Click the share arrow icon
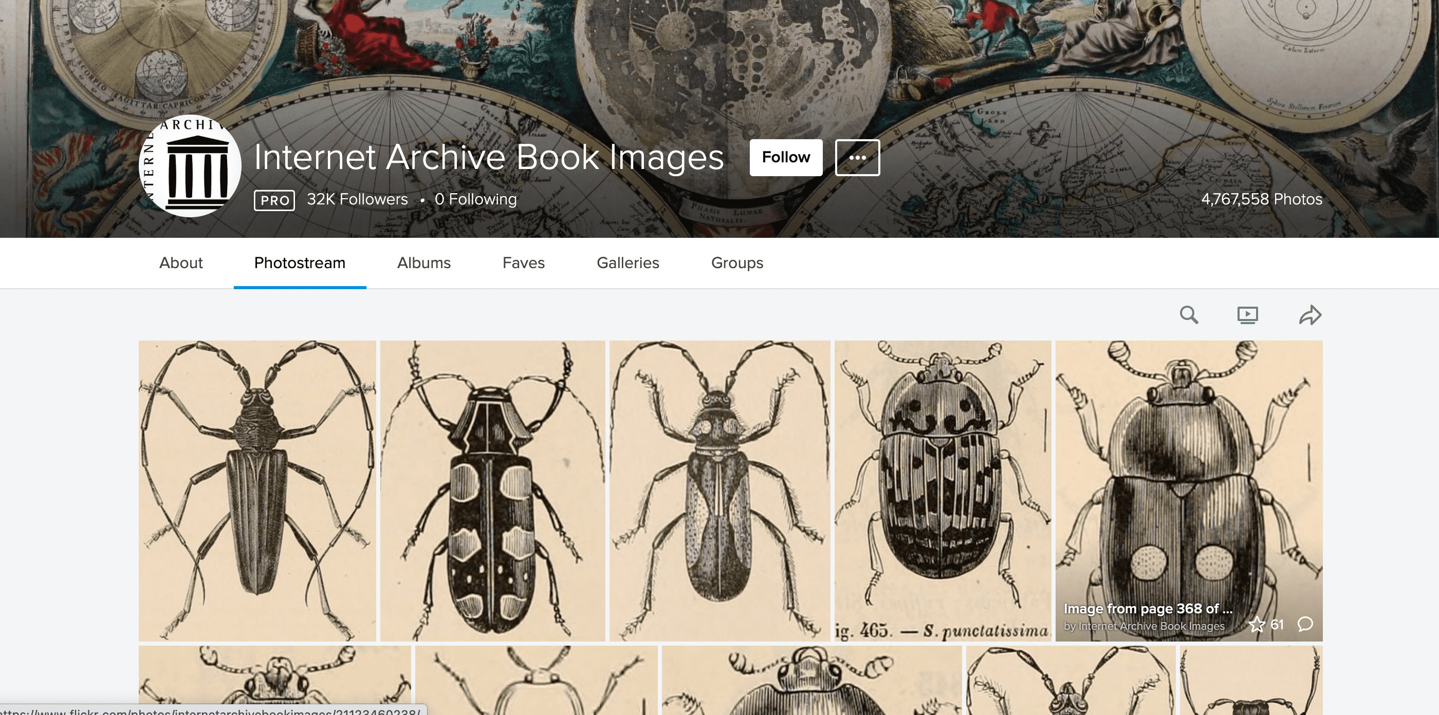 (1310, 315)
